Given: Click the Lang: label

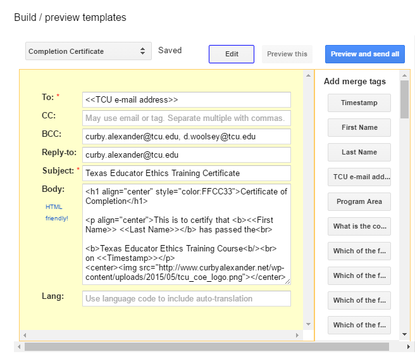Looking at the screenshot, I should tap(53, 296).
